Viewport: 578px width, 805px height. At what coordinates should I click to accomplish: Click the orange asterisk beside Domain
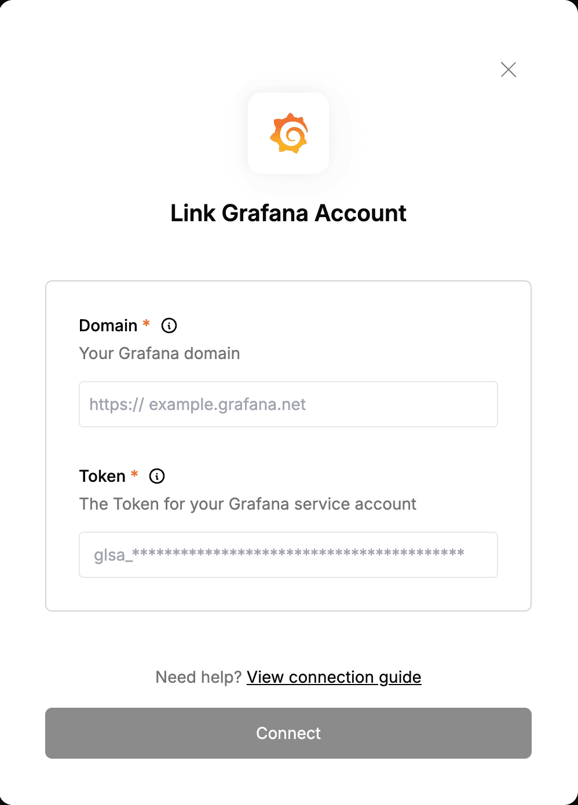(147, 323)
